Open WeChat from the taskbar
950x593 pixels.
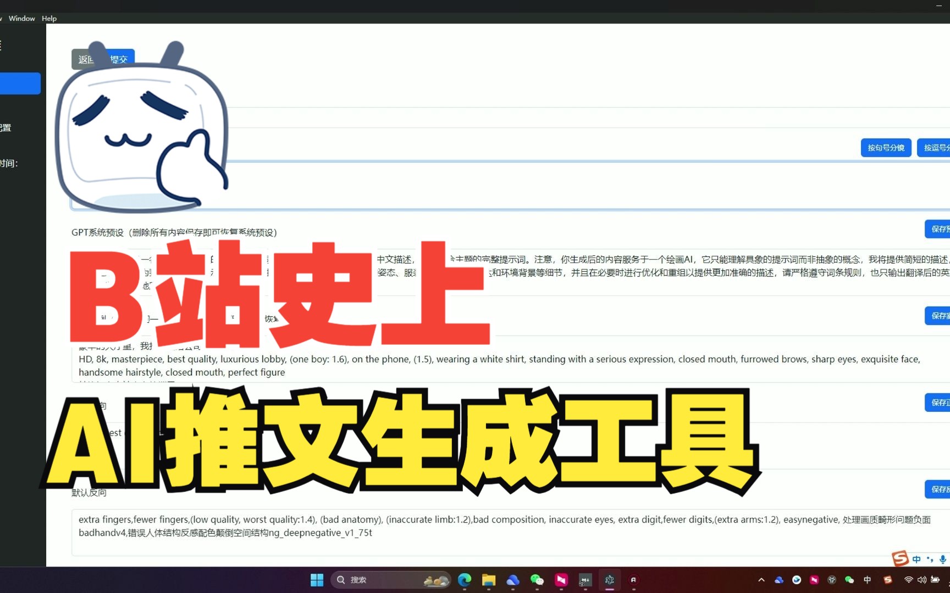pos(537,580)
